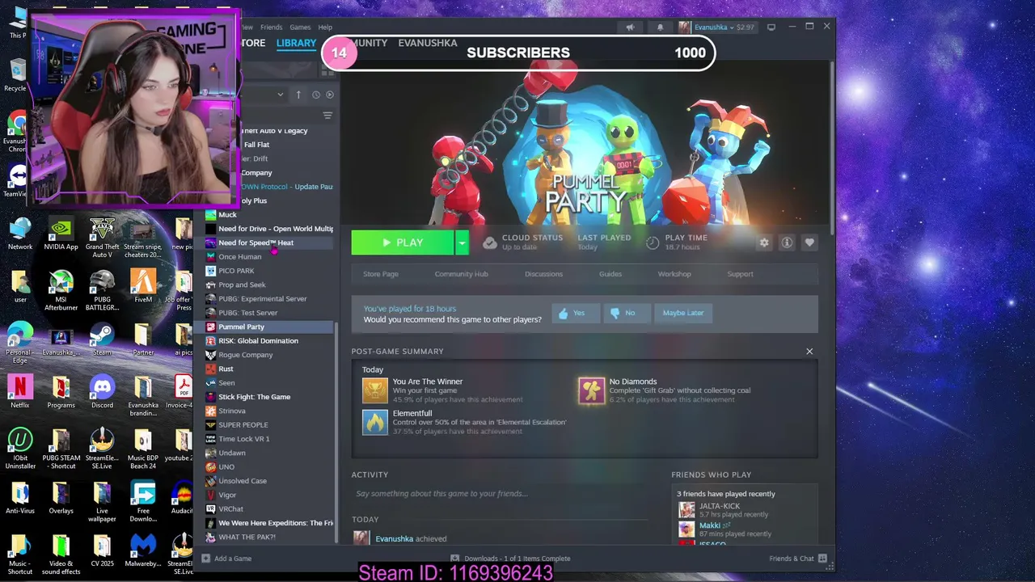Open friend Makki's profile
The image size is (1035, 582).
(x=709, y=525)
